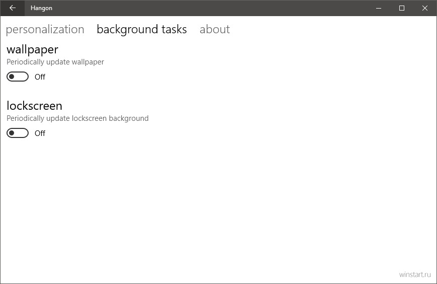Click the lockscreen section heading
The image size is (437, 284).
click(34, 106)
